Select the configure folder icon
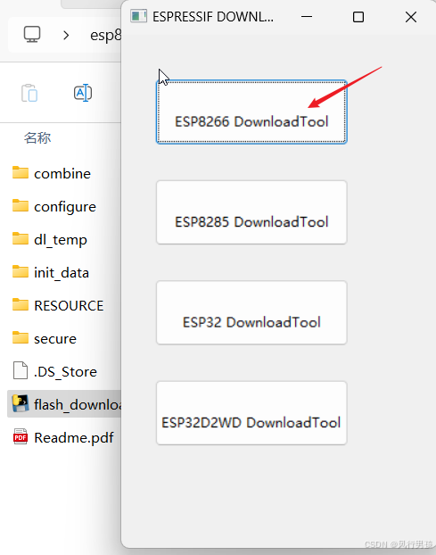Screen dimensions: 436x555 21,205
